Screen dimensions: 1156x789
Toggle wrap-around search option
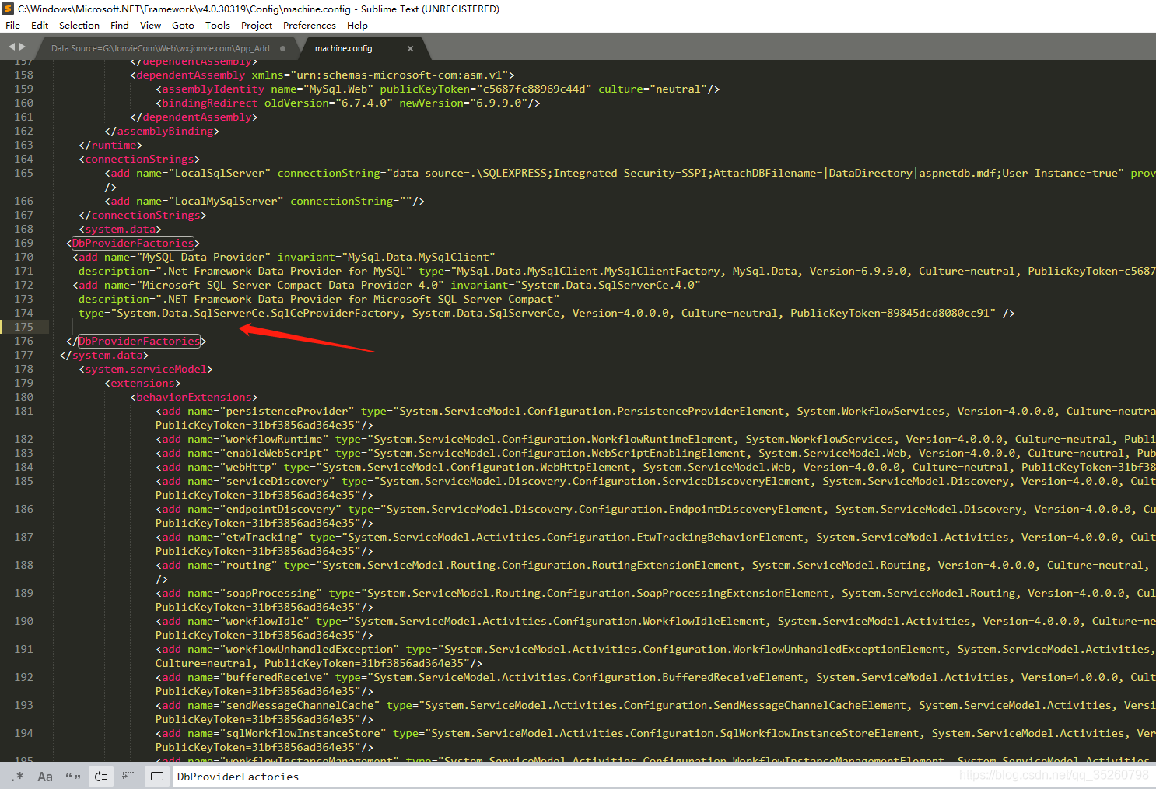[x=101, y=777]
